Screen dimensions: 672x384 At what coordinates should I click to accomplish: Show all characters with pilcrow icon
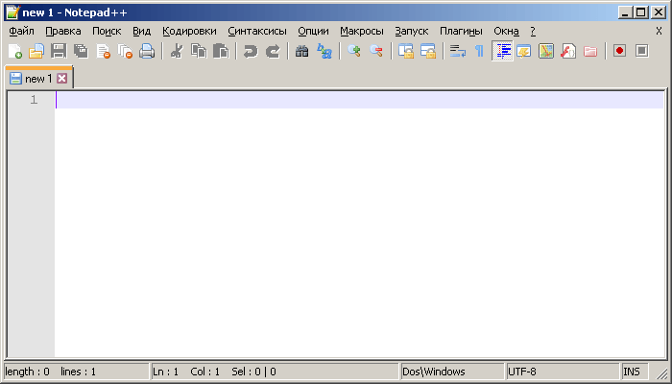(480, 51)
